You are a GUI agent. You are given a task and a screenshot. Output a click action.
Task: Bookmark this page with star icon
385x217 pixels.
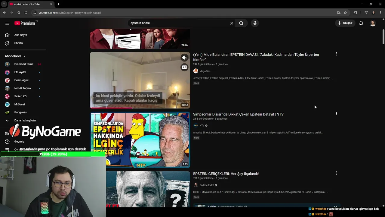pyautogui.click(x=345, y=13)
